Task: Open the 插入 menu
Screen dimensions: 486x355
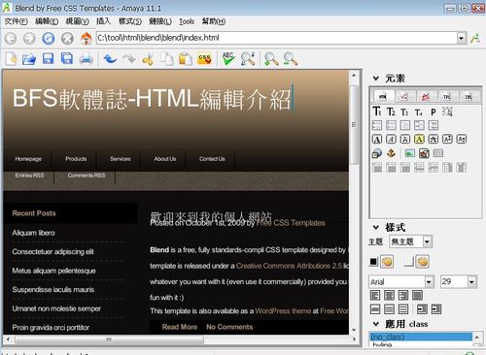Action: click(x=103, y=21)
